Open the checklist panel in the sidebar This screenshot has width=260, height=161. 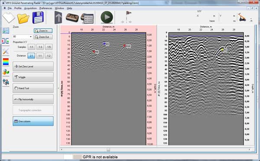6,31
